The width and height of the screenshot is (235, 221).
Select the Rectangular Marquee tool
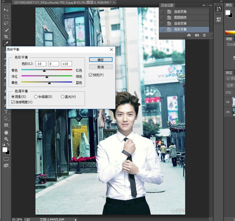point(6,16)
